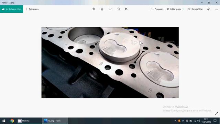Launch Google Chrome from the taskbar
This screenshot has width=220, height=124.
click(12, 121)
